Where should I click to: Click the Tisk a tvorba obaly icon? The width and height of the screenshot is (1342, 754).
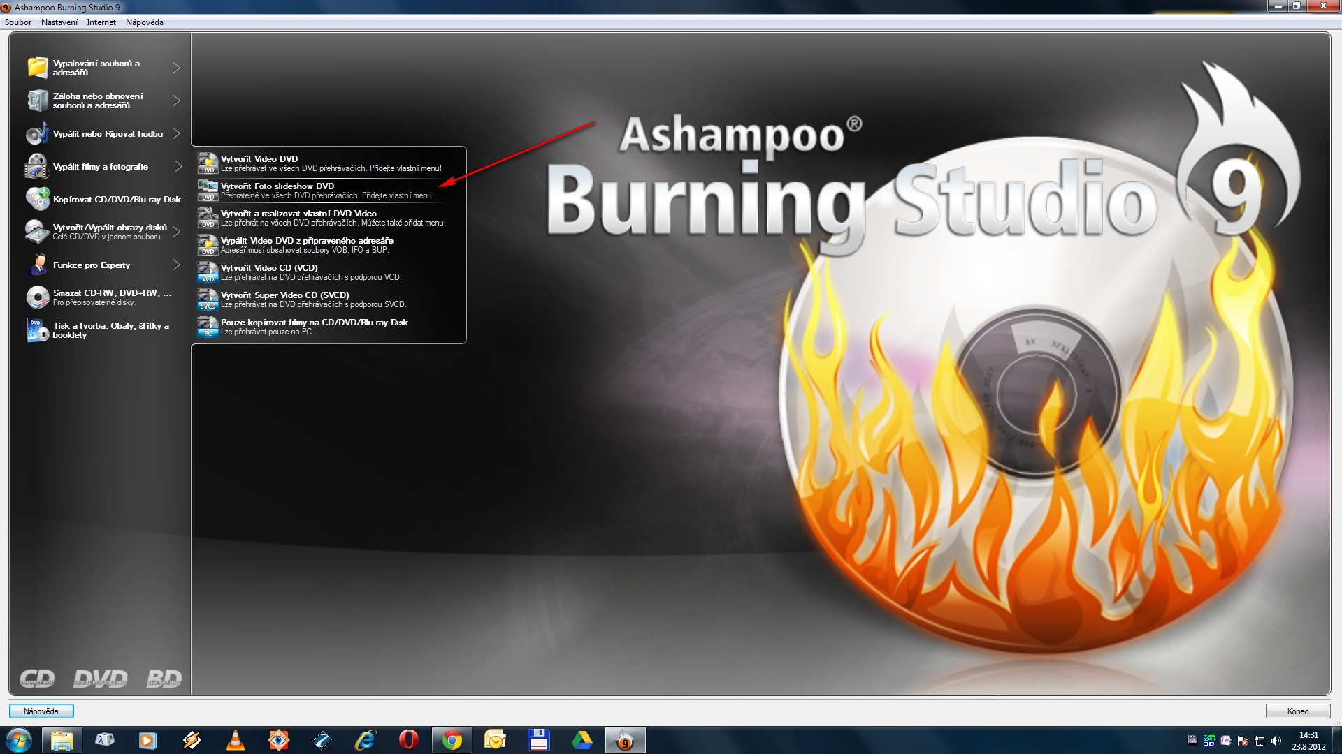pos(37,330)
